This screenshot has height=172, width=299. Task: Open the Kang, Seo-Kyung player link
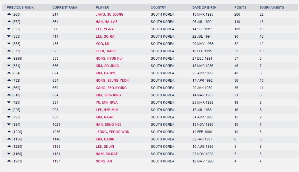(111, 88)
